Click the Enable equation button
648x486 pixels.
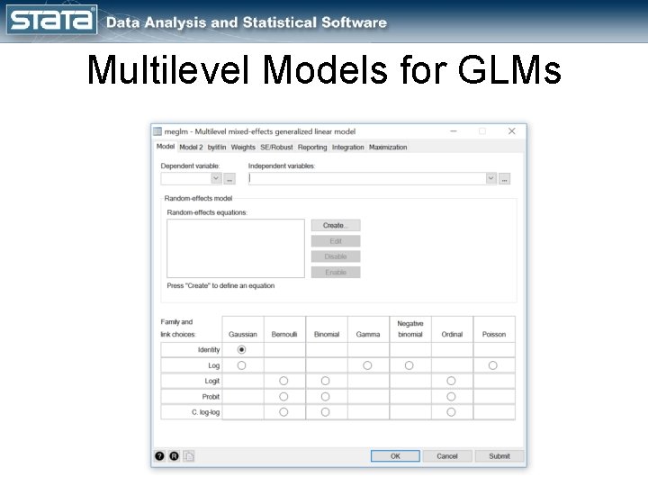click(x=336, y=273)
